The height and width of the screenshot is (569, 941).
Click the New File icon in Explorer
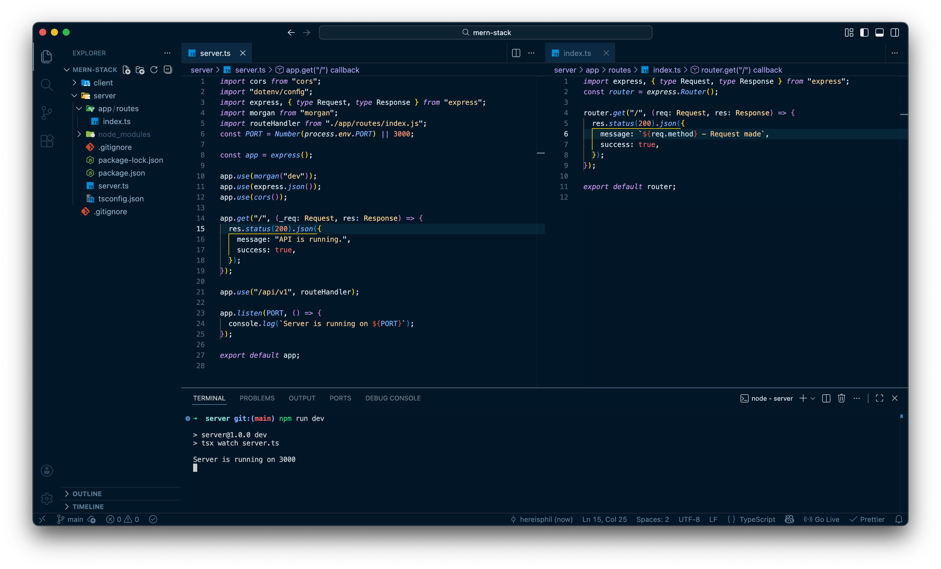(x=126, y=70)
